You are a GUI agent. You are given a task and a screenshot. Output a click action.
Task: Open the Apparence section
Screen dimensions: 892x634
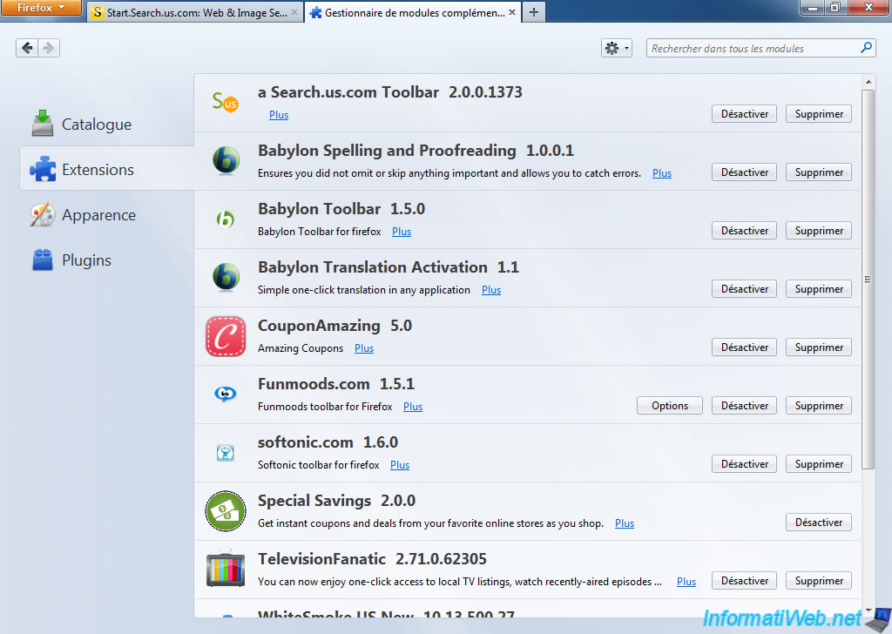coord(84,215)
